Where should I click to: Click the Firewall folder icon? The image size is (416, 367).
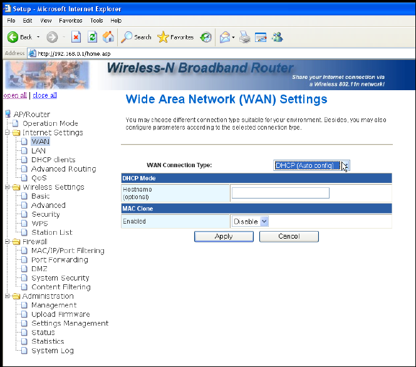(x=16, y=242)
